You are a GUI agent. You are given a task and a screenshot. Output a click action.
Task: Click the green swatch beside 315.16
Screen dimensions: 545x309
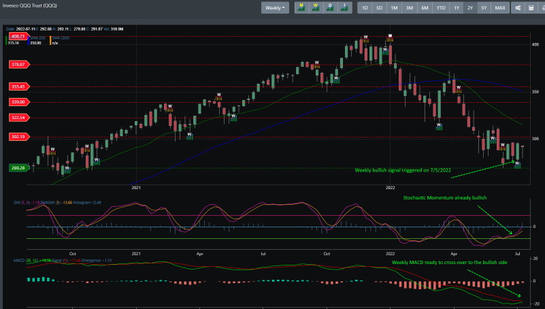coord(6,40)
